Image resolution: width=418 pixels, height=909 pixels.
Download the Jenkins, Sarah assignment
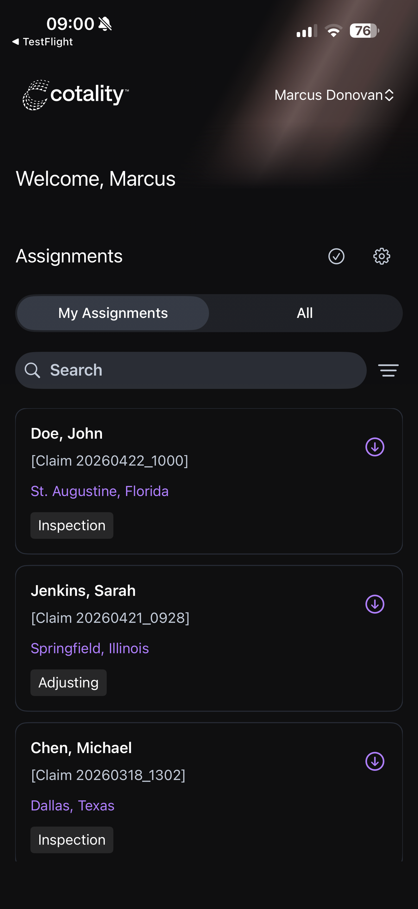375,604
